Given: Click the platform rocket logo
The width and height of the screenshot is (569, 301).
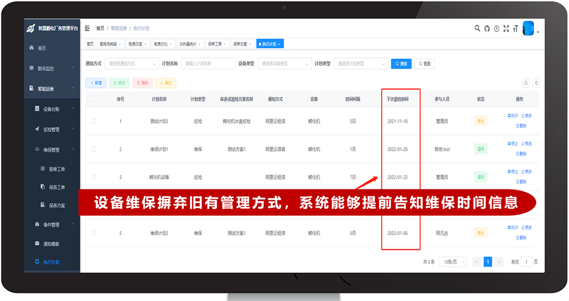Looking at the screenshot, I should pos(31,28).
